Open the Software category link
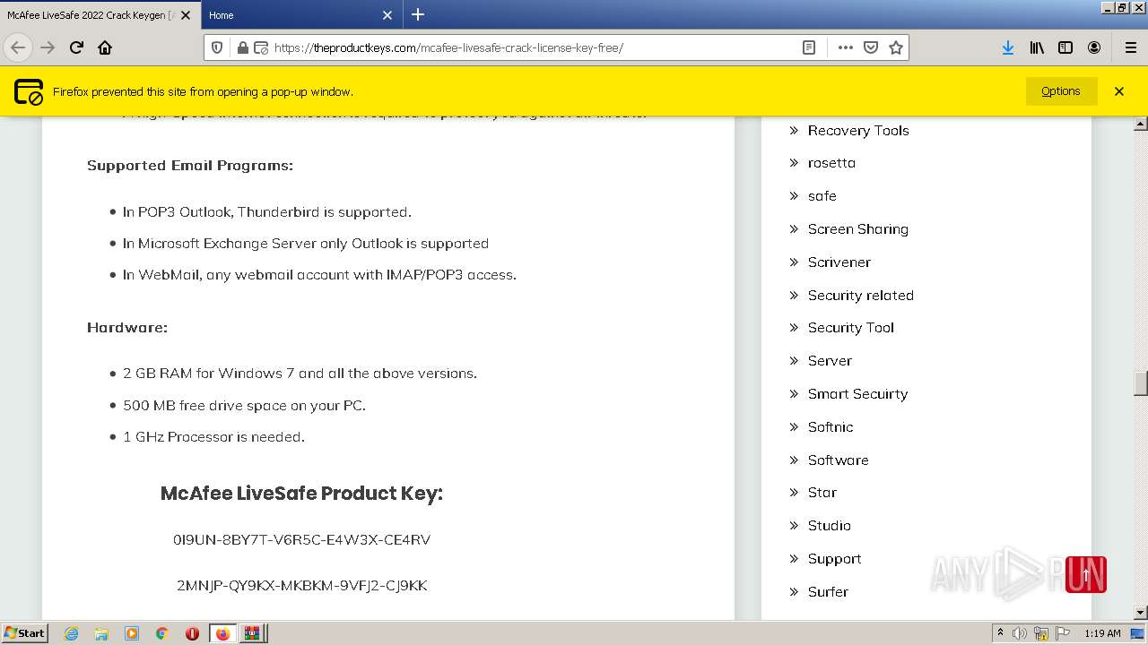This screenshot has height=645, width=1148. 838,460
